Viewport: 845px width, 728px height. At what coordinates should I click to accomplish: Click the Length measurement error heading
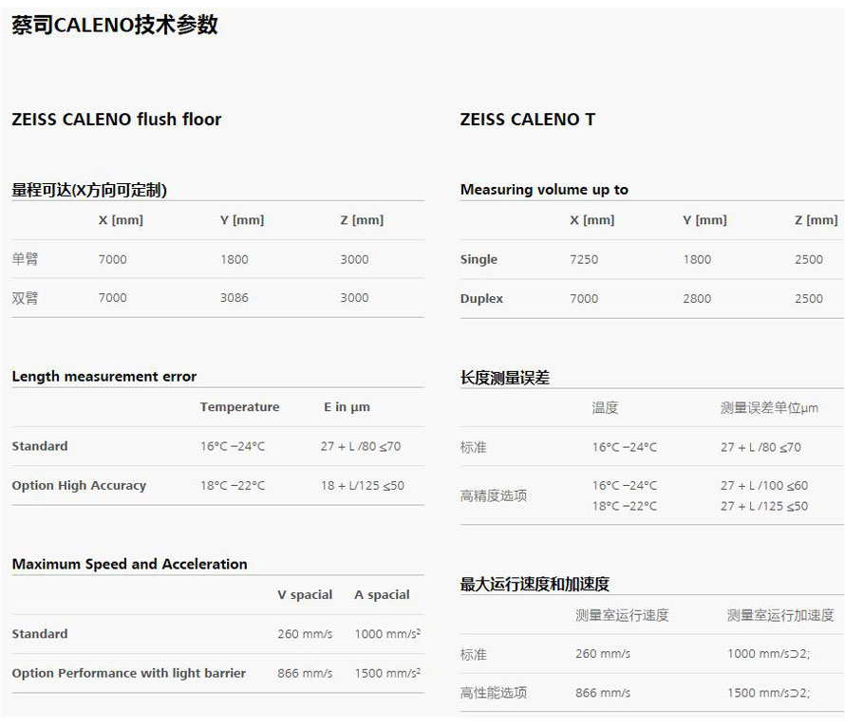point(104,377)
